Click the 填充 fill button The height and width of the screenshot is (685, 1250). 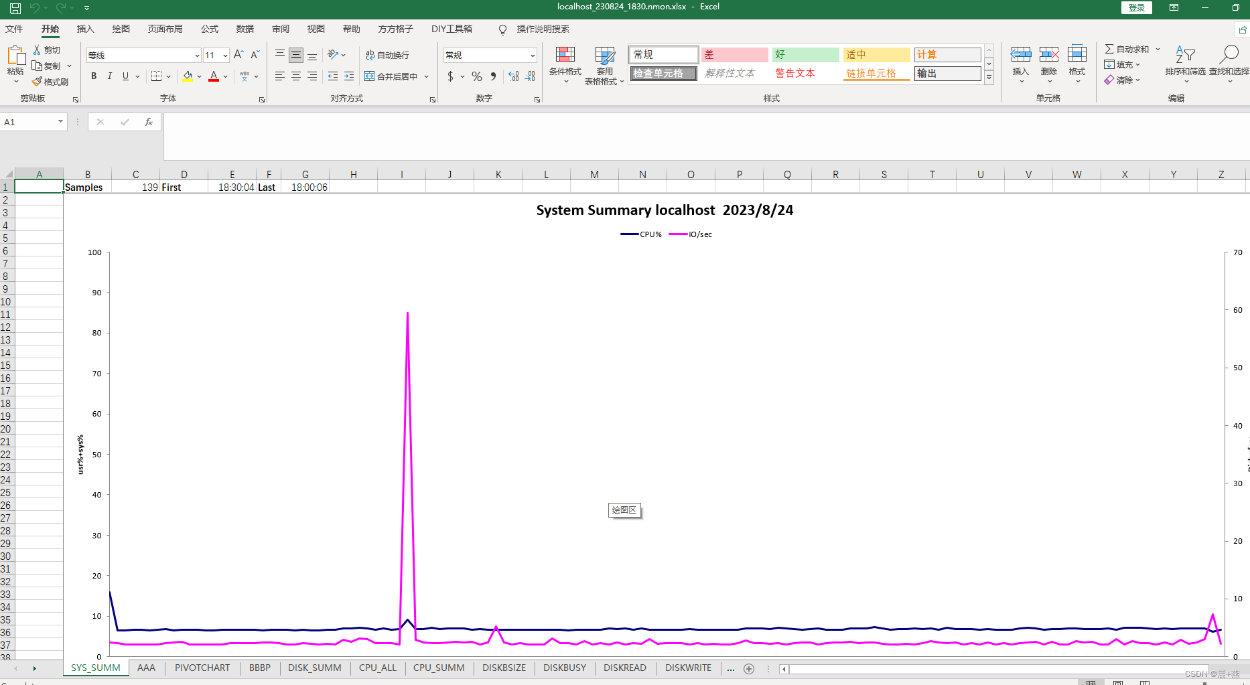pos(1122,65)
